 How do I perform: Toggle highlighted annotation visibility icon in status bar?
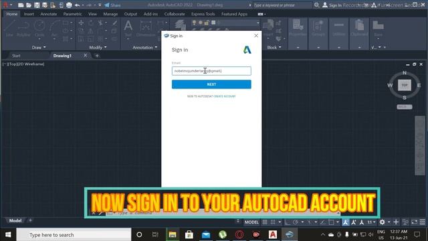[346, 222]
